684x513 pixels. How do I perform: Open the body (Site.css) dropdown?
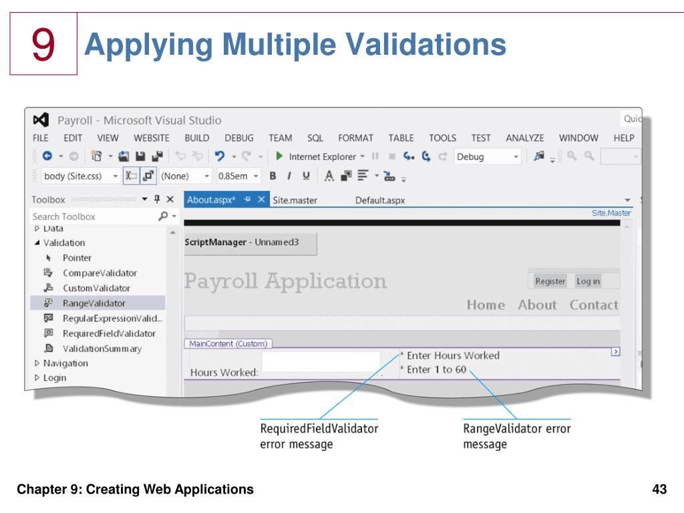[x=115, y=176]
